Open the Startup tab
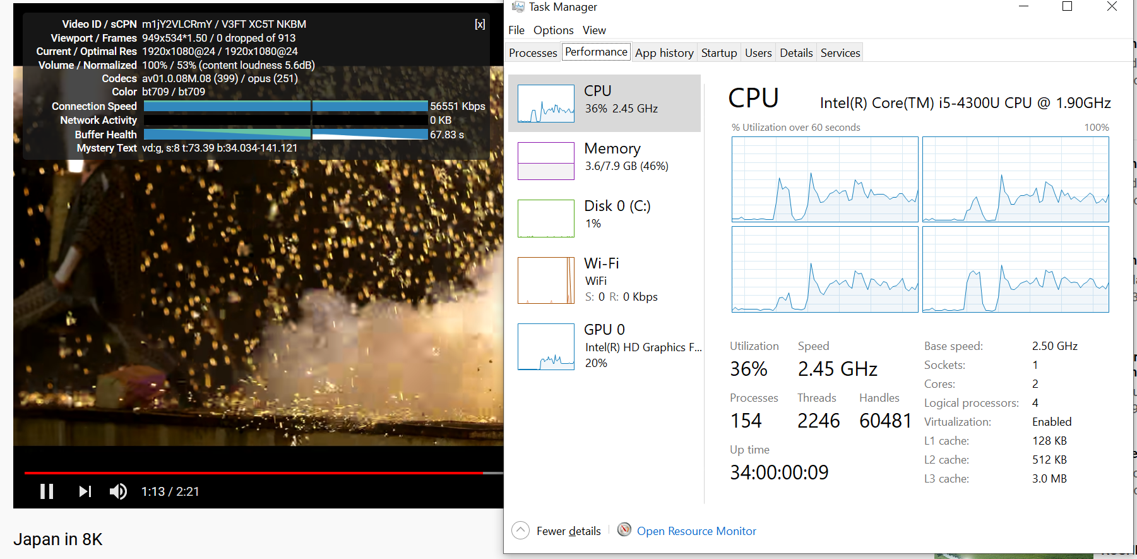The height and width of the screenshot is (559, 1137). (x=719, y=53)
